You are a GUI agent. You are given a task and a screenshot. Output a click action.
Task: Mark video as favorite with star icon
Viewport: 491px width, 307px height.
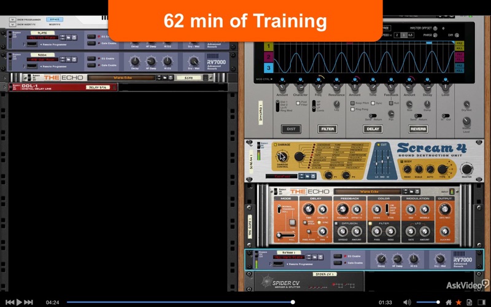tap(458, 302)
